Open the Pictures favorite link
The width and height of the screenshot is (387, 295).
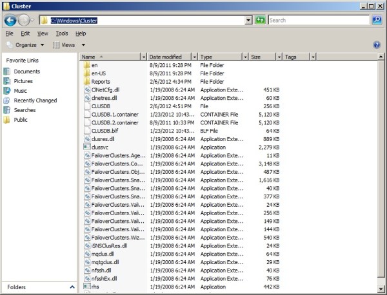click(x=23, y=81)
